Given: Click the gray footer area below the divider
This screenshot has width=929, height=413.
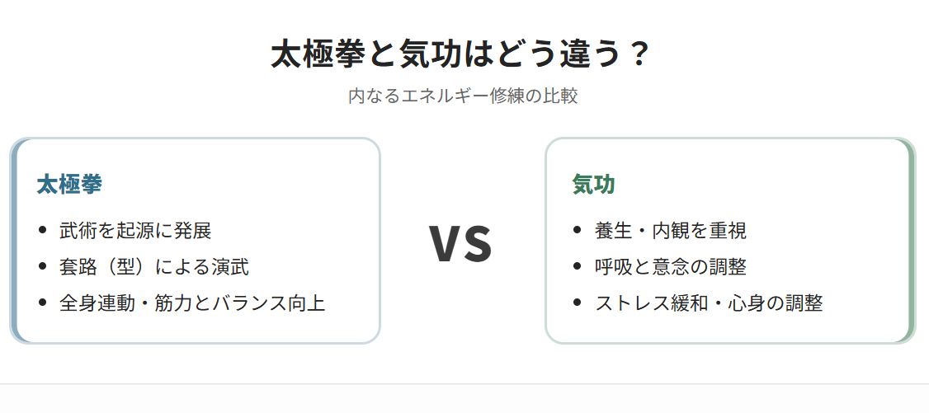Looking at the screenshot, I should [x=465, y=399].
